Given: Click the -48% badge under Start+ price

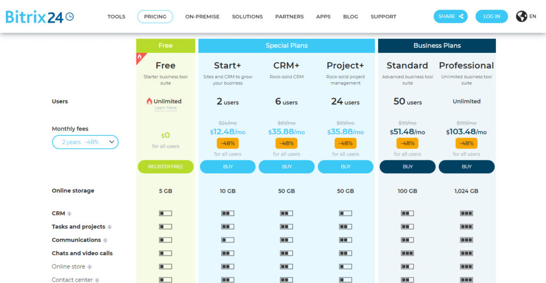Looking at the screenshot, I should 228,143.
